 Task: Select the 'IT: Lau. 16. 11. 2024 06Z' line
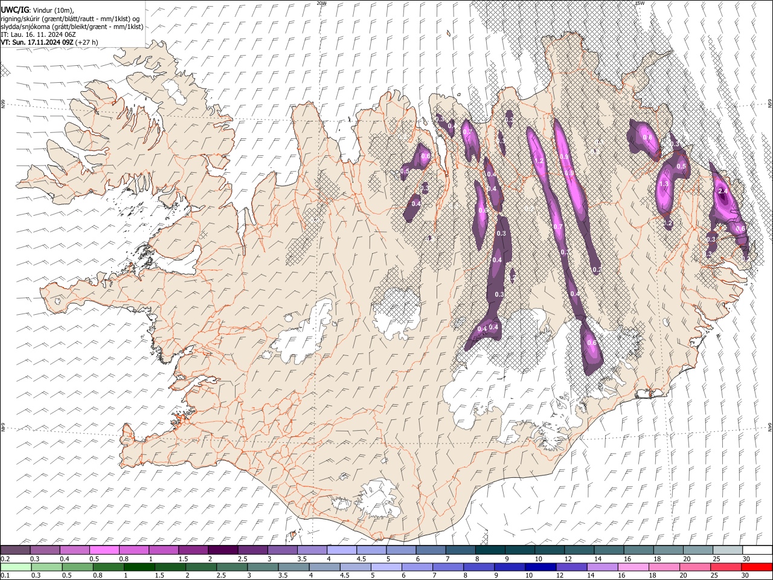[x=38, y=34]
